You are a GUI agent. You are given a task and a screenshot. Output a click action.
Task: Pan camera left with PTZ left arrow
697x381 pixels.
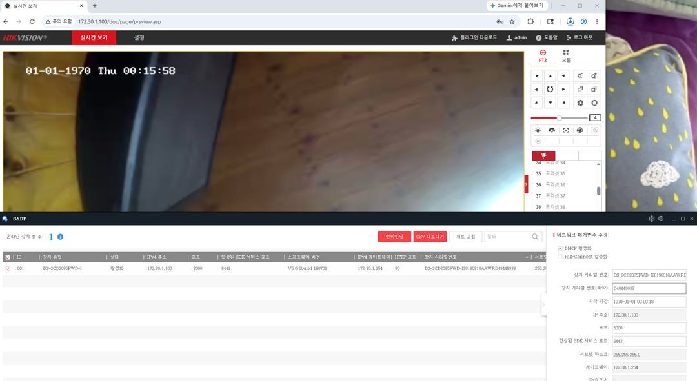[536, 89]
